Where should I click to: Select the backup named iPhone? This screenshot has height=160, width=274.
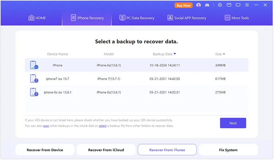point(57,65)
